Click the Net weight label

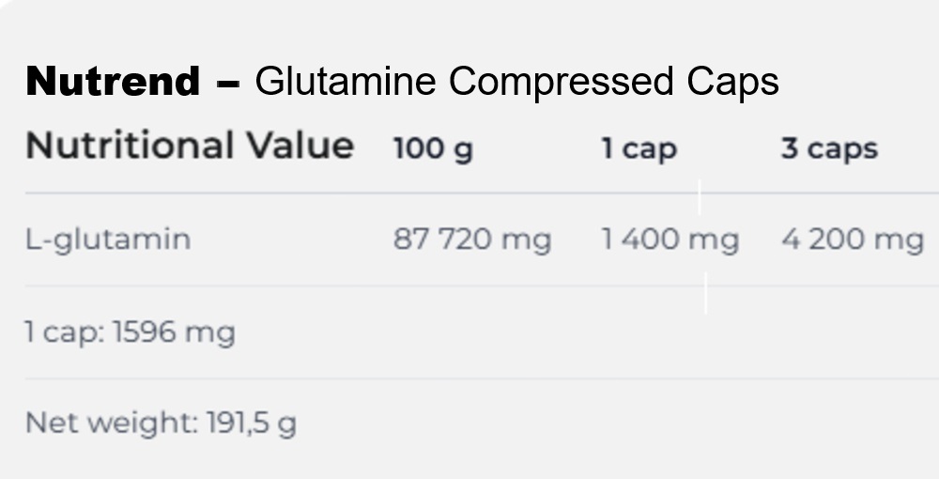tap(111, 423)
